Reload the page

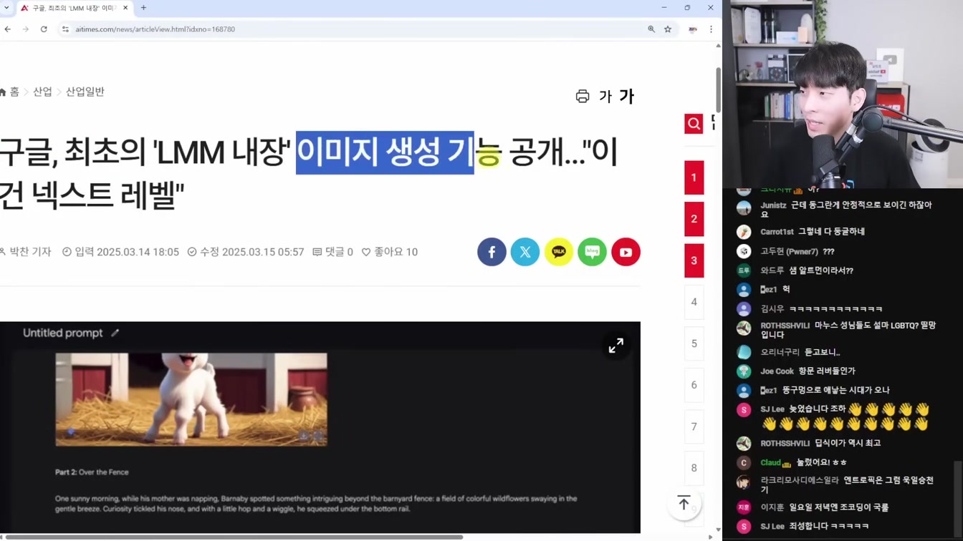[44, 29]
